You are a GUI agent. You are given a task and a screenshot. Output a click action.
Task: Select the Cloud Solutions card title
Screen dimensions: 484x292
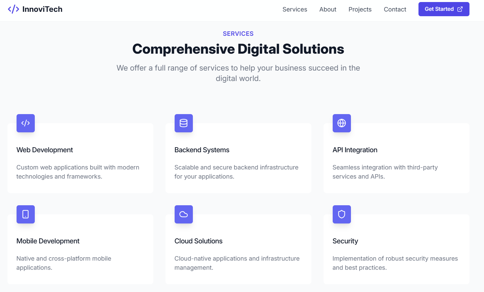point(199,241)
